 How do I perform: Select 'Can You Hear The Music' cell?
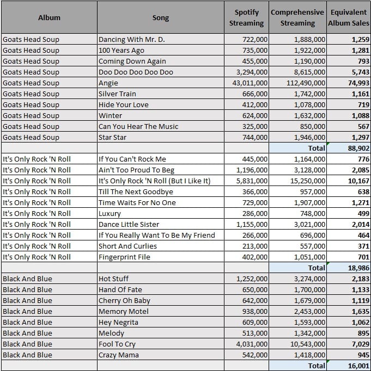click(161, 126)
